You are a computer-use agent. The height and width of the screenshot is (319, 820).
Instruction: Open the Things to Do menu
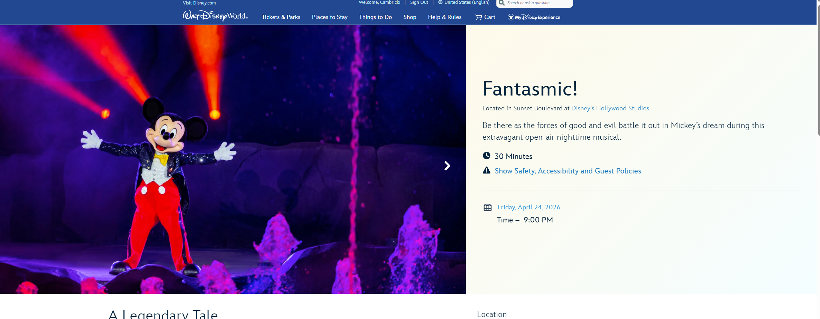(375, 17)
